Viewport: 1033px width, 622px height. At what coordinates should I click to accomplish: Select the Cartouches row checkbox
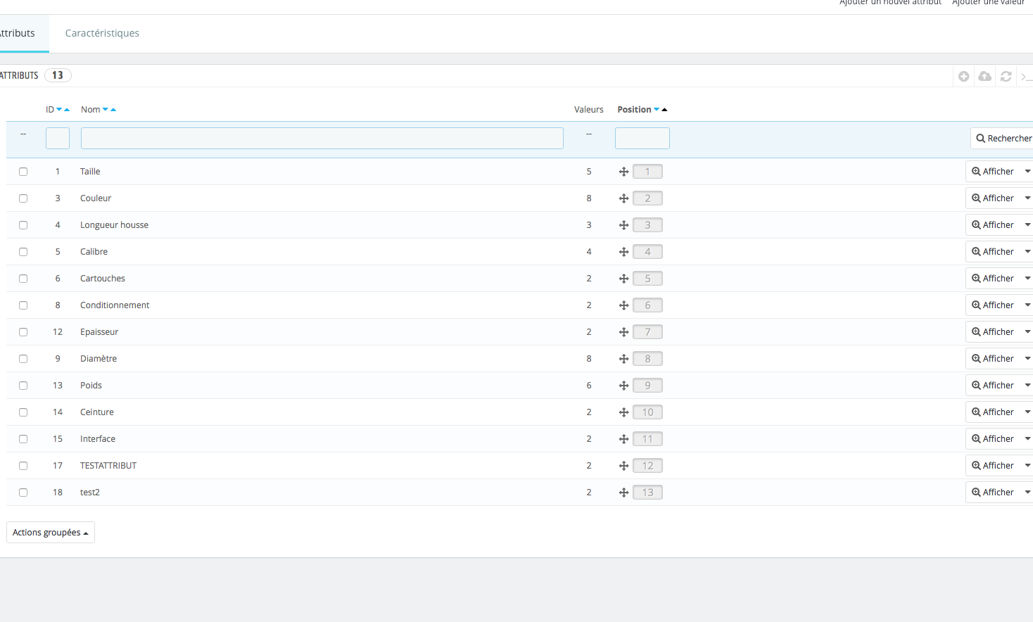pyautogui.click(x=23, y=279)
